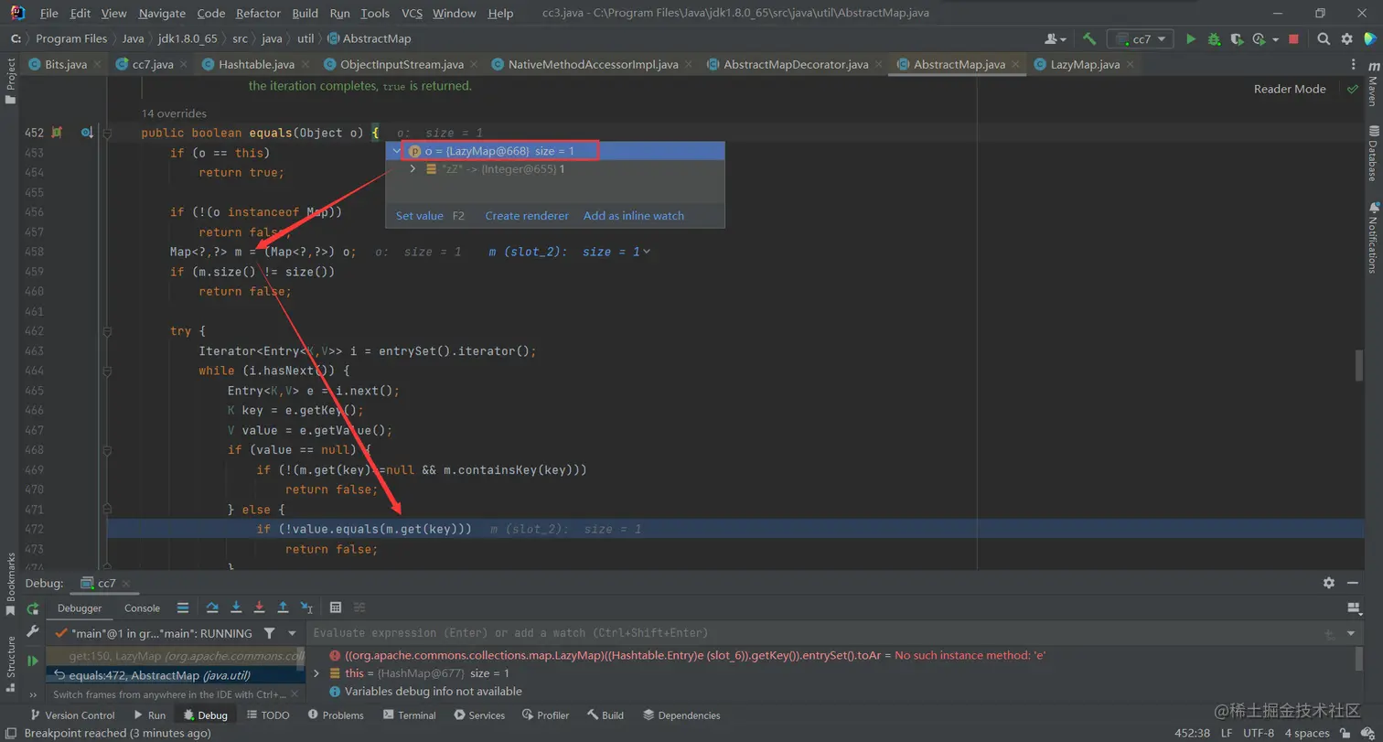Stop the running cc7 process
The height and width of the screenshot is (742, 1383).
coord(1293,39)
